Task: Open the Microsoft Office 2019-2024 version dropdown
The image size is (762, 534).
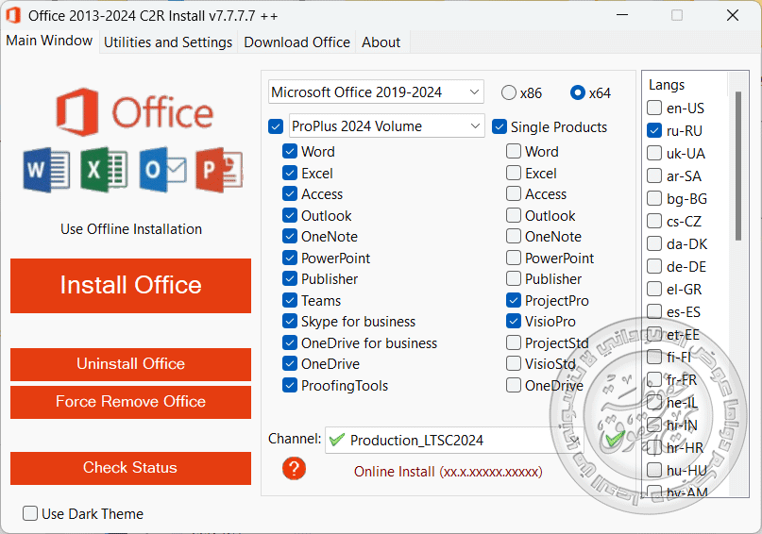Action: [376, 92]
